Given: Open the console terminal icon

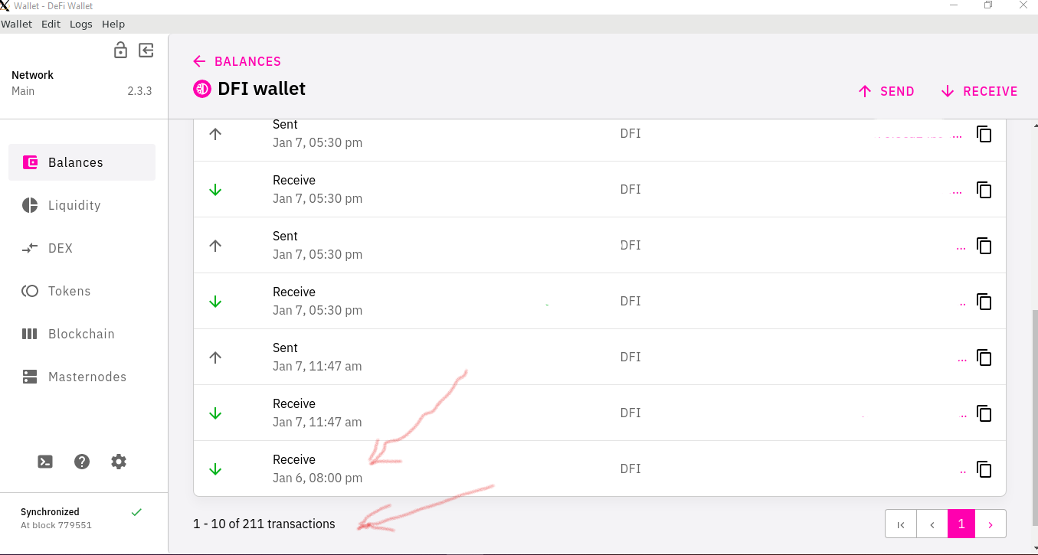Looking at the screenshot, I should (45, 462).
